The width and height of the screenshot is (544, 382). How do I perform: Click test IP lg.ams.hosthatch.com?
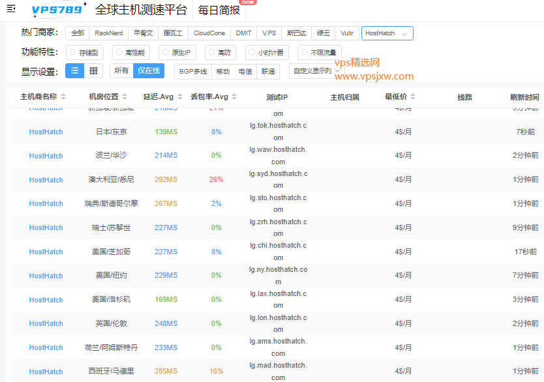[279, 347]
